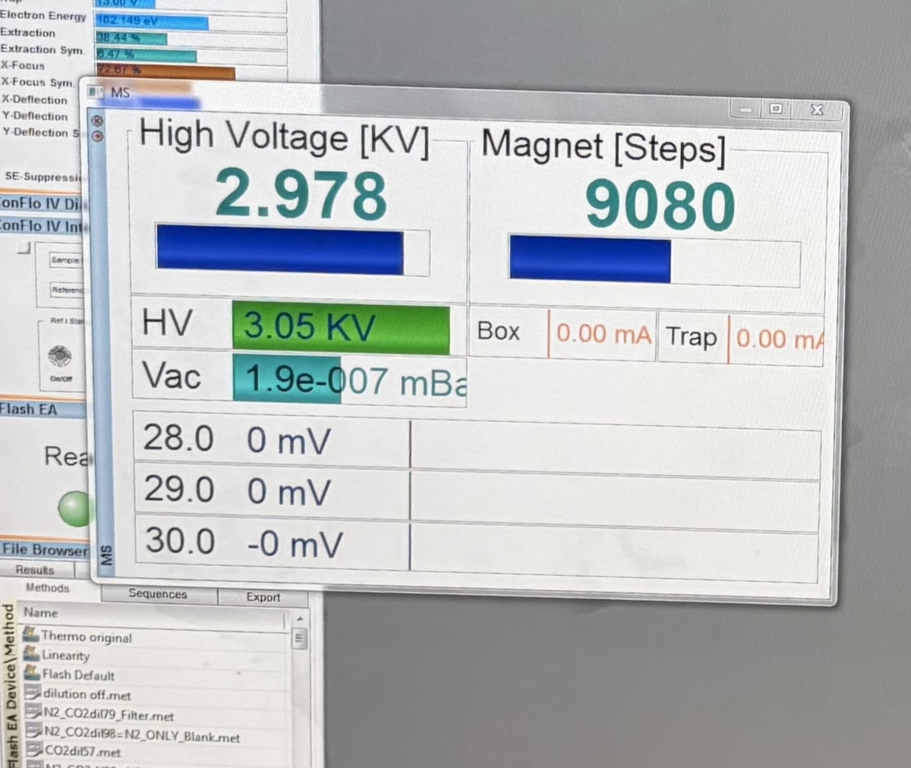
Task: Click the MS window title icon
Action: 95,92
